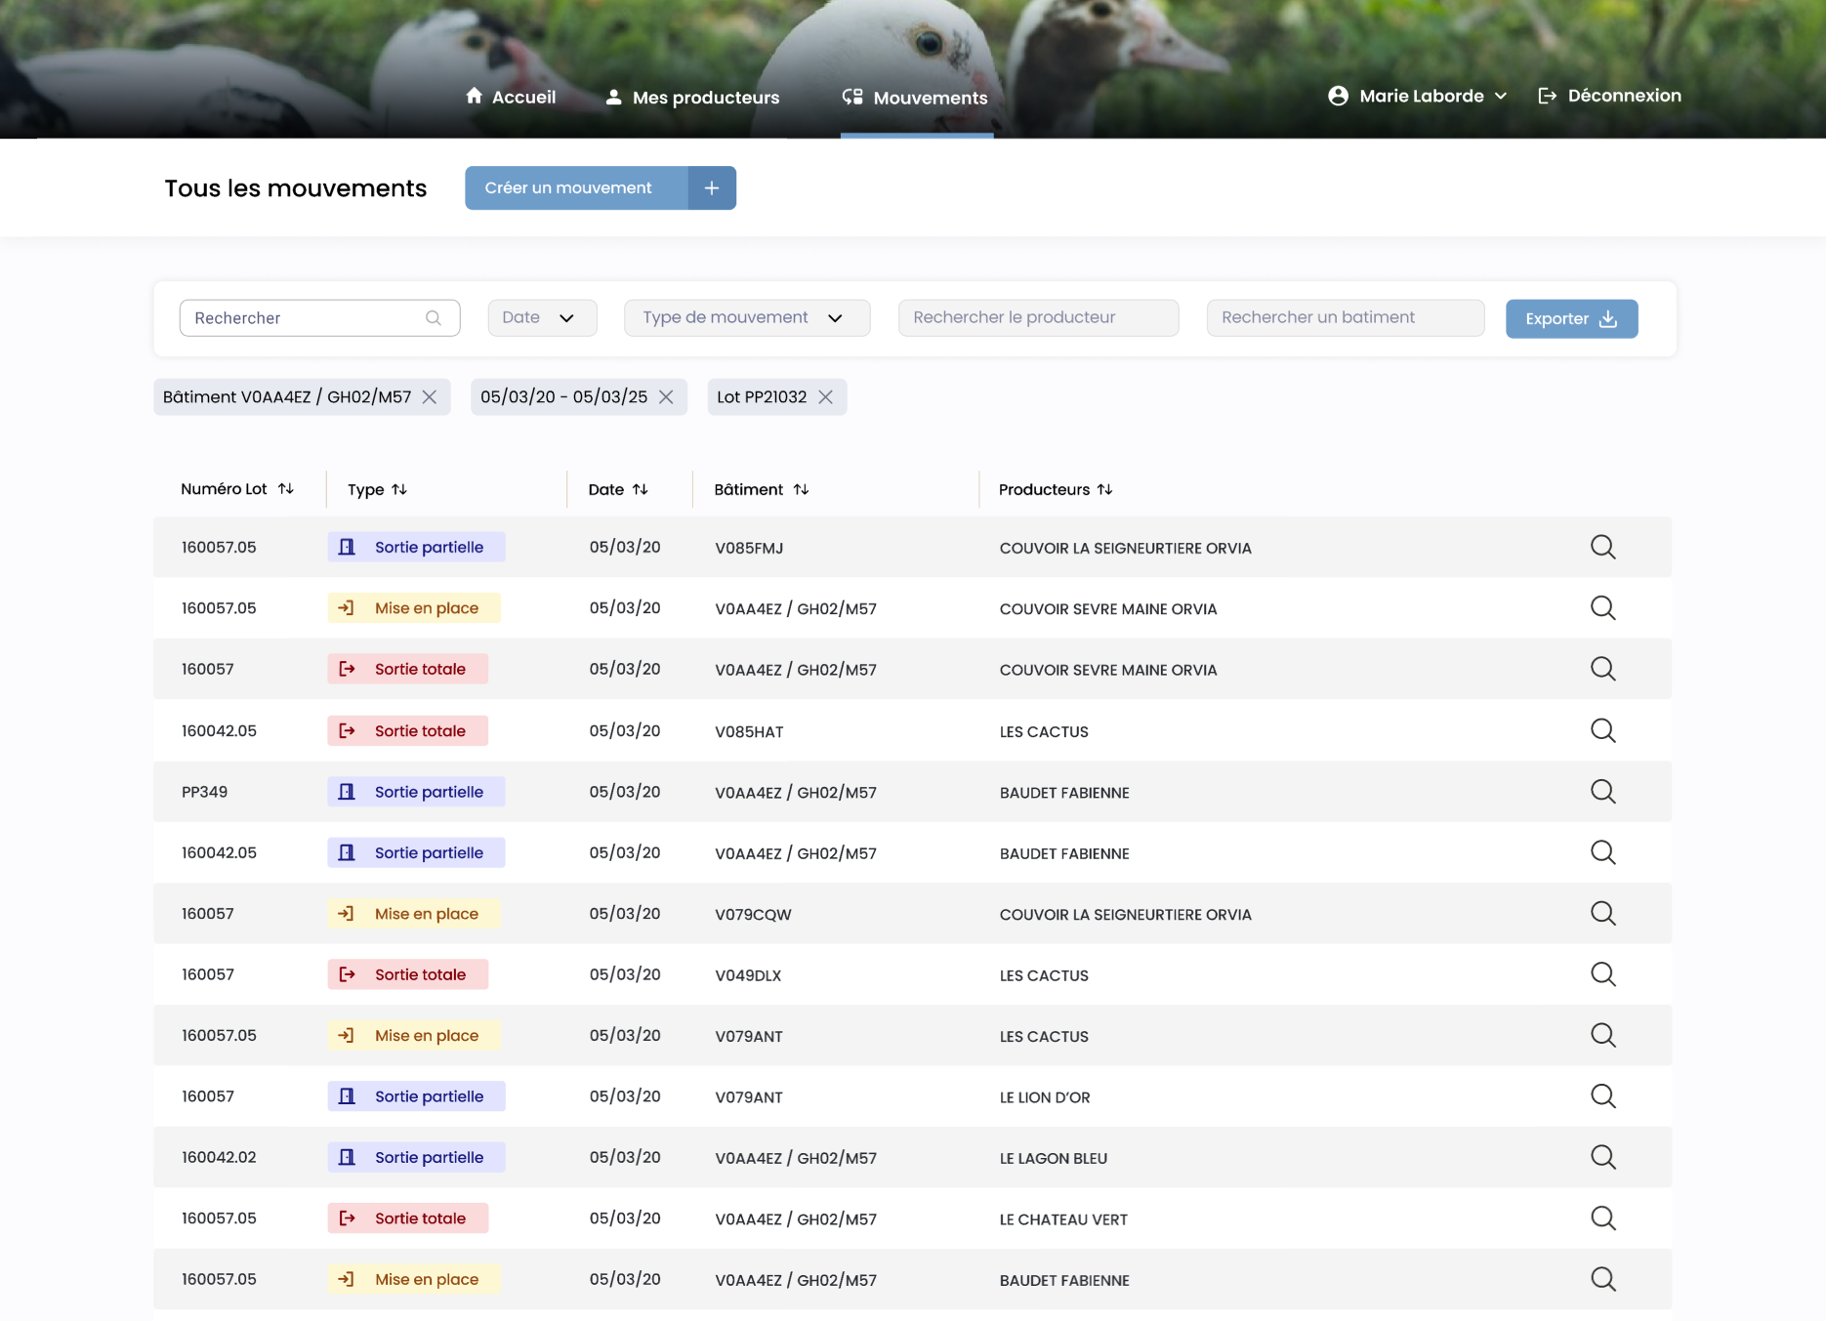
Task: Click magnifier icon for COUVOIR LA SEIGNEURTIERE first row
Action: coord(1602,547)
